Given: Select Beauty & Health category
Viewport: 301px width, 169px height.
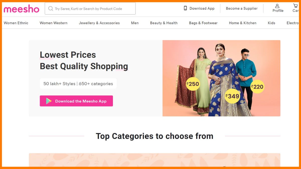Looking at the screenshot, I should (164, 23).
